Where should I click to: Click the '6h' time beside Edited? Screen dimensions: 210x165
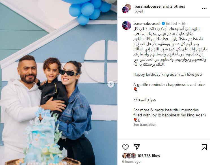(184, 23)
